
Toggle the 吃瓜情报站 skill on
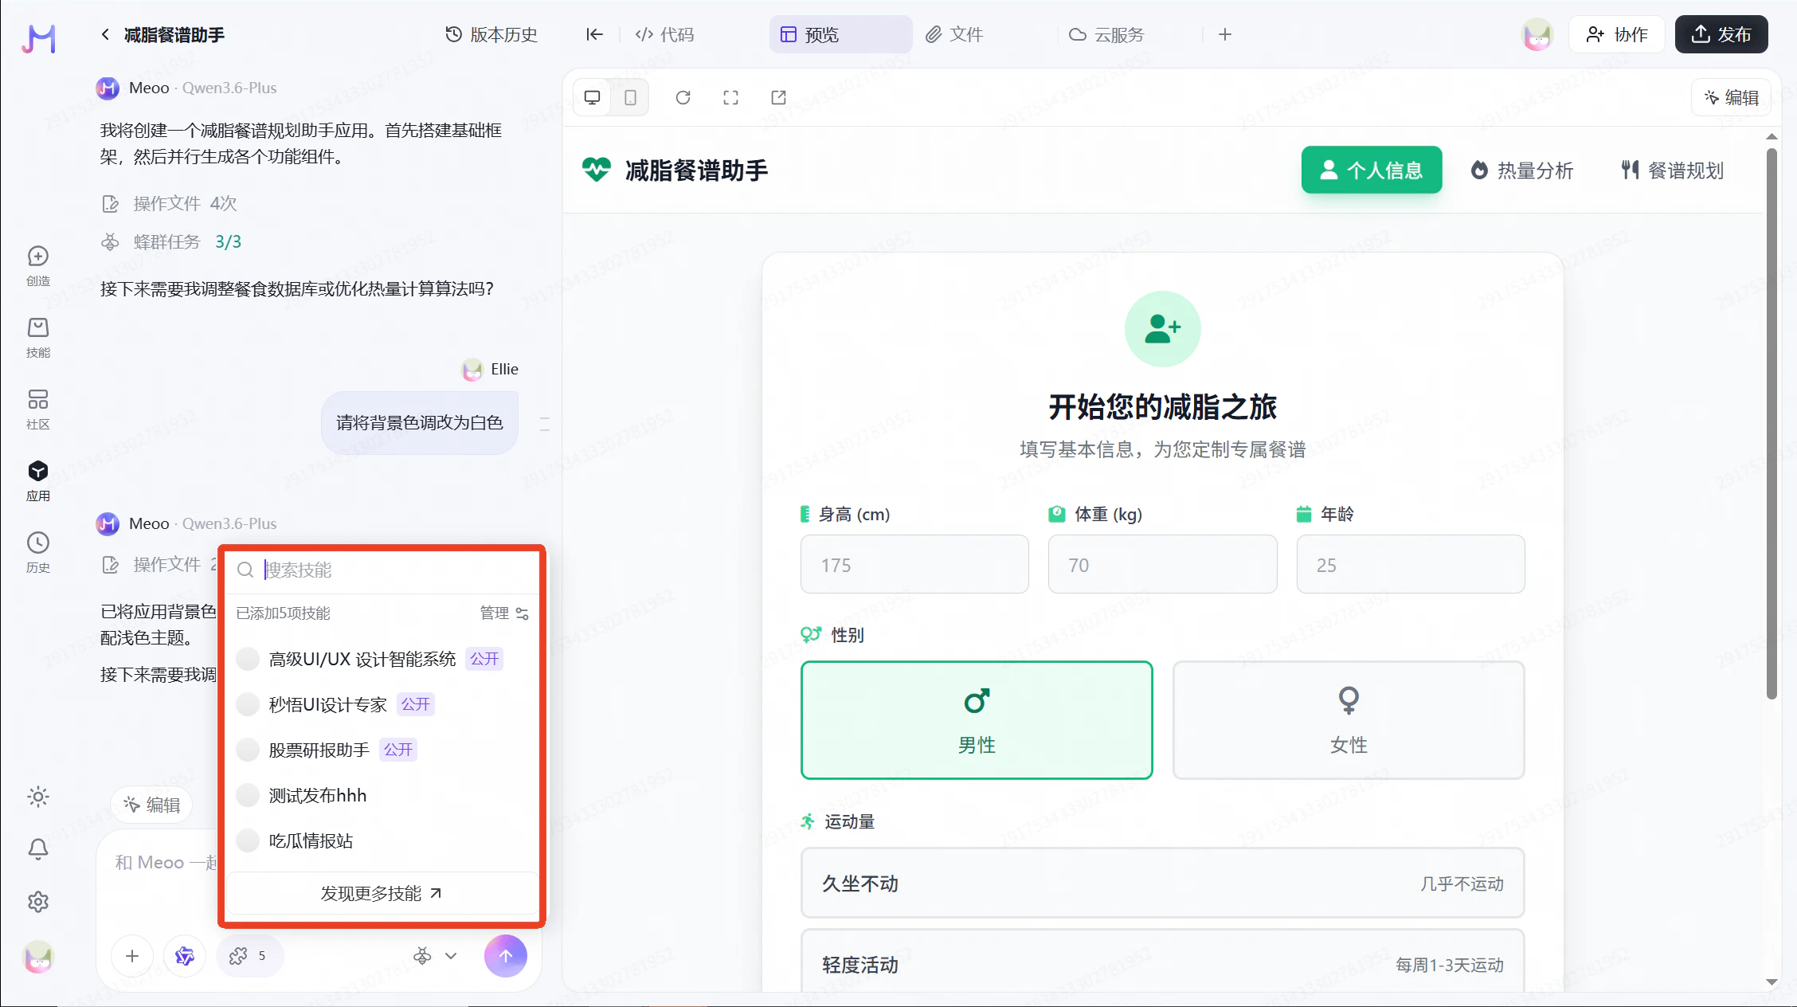(x=248, y=840)
